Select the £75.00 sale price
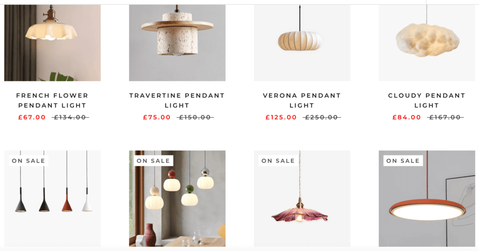This screenshot has height=251, width=479. tap(157, 117)
